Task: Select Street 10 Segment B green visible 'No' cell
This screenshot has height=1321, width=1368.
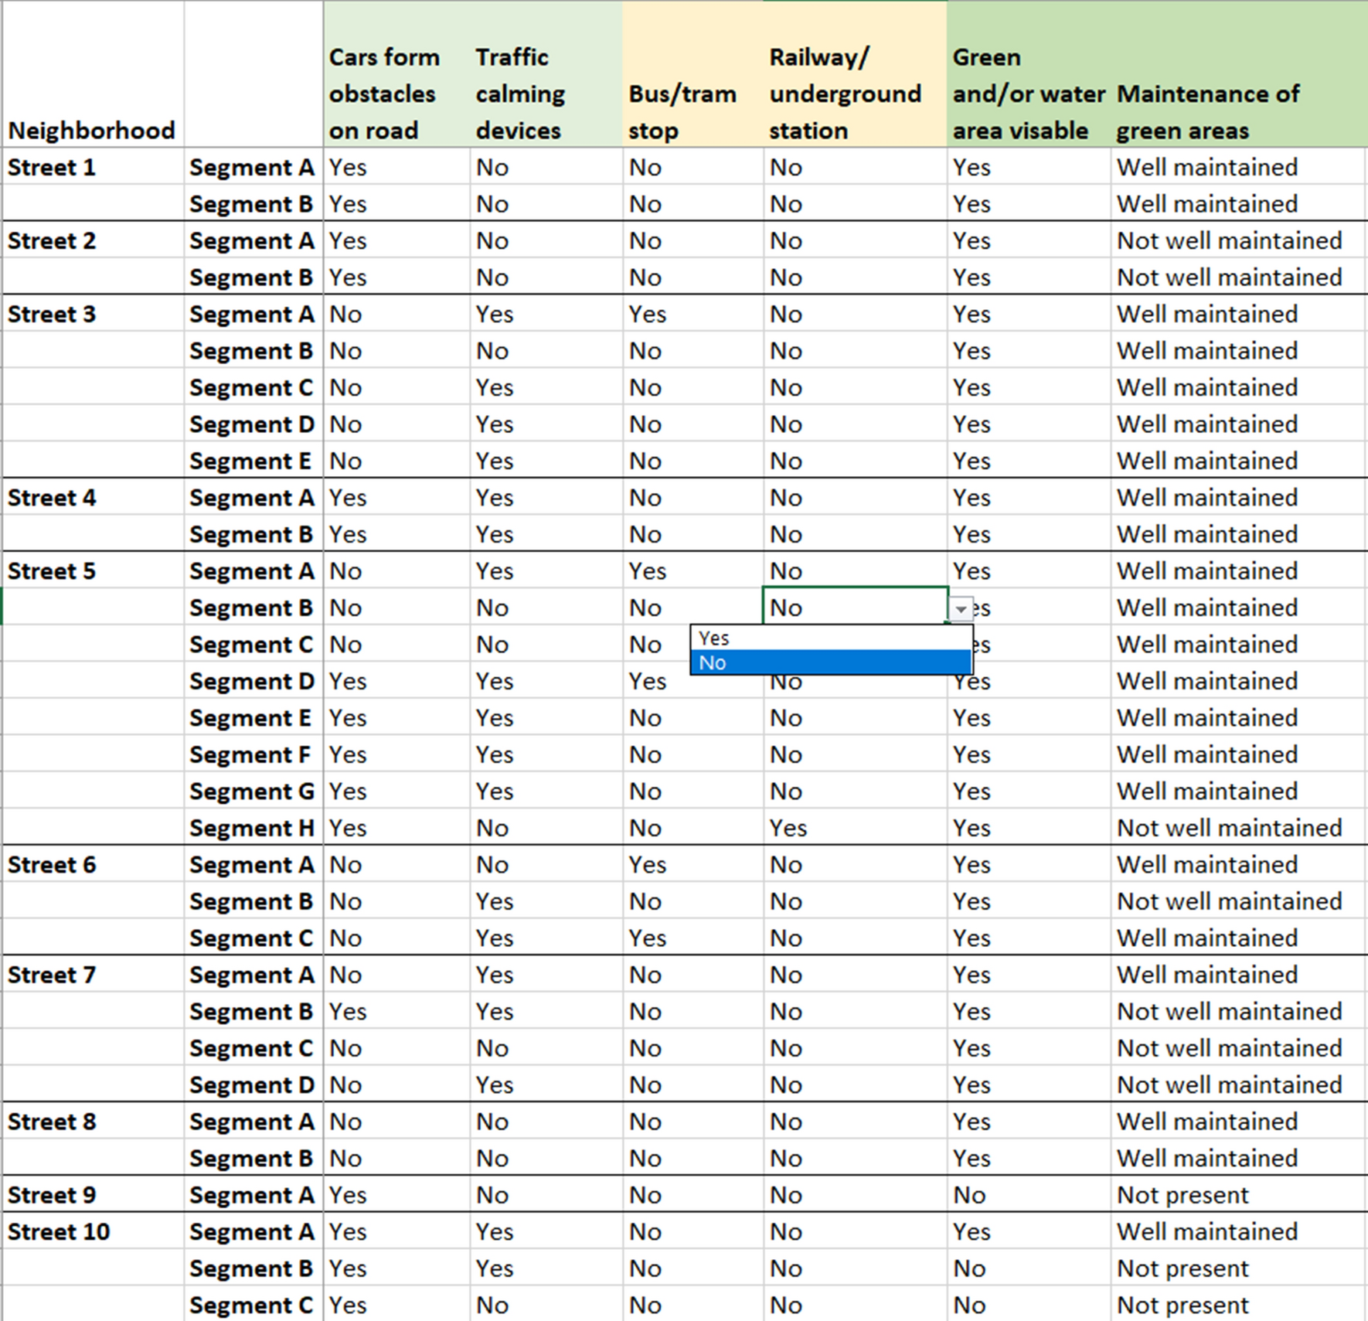Action: coord(1029,1268)
